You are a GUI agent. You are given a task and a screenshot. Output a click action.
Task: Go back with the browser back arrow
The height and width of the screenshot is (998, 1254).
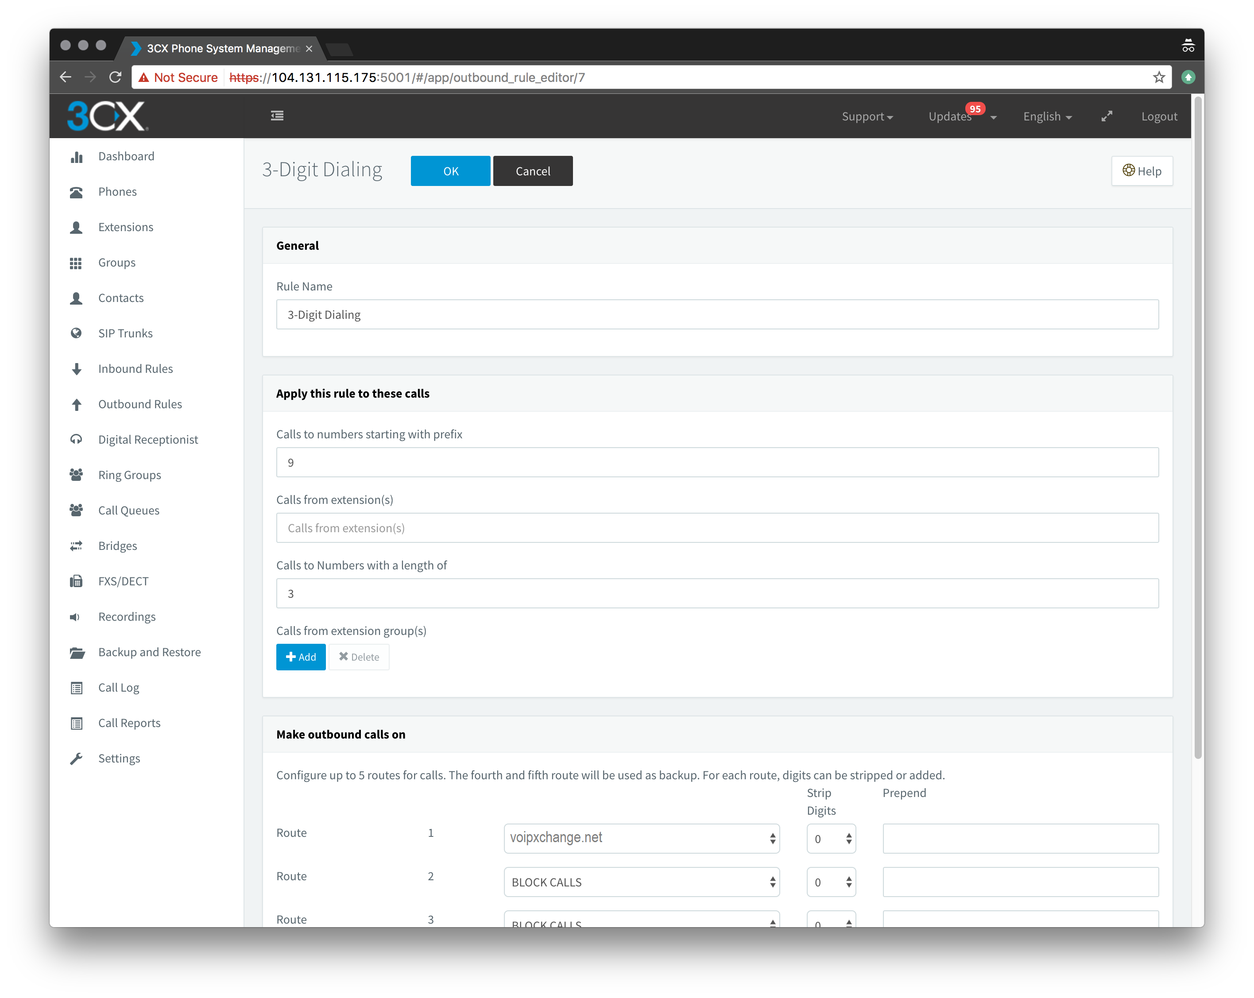(x=66, y=77)
